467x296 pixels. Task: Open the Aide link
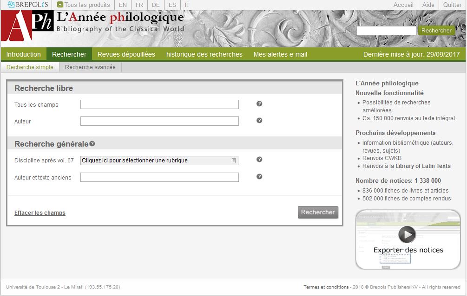click(428, 5)
